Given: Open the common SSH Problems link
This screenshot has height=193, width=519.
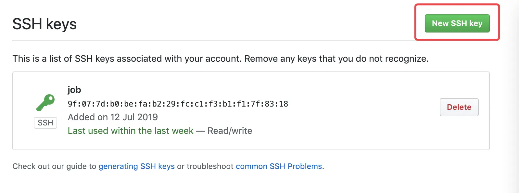Looking at the screenshot, I should [x=279, y=166].
